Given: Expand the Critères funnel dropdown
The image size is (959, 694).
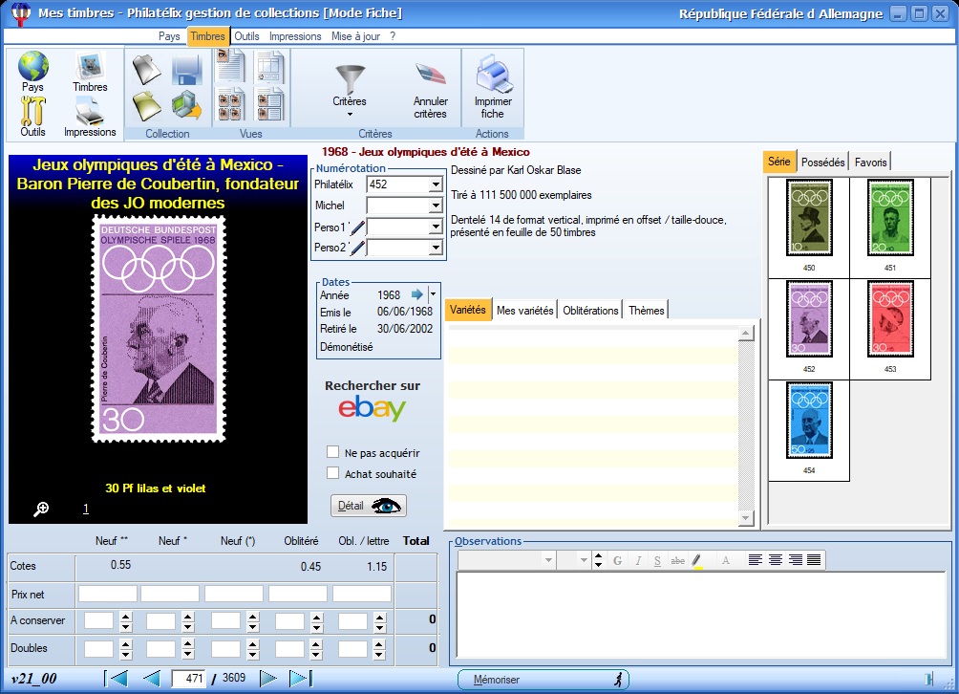Looking at the screenshot, I should [350, 115].
